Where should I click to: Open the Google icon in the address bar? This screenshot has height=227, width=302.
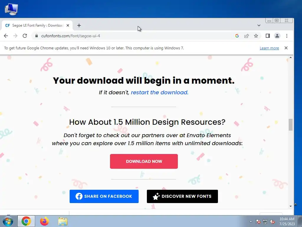pos(237,36)
